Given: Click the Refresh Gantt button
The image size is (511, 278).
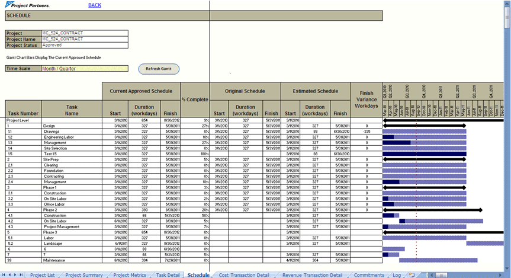Looking at the screenshot, I should [x=159, y=69].
